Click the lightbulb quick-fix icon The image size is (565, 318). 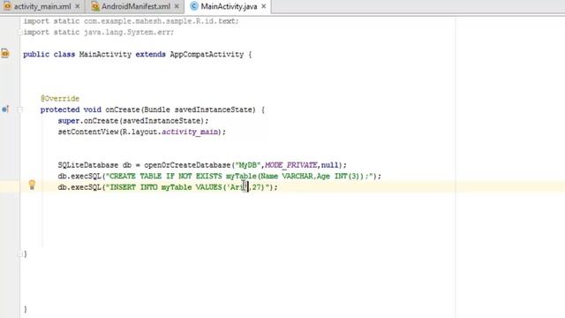32,185
